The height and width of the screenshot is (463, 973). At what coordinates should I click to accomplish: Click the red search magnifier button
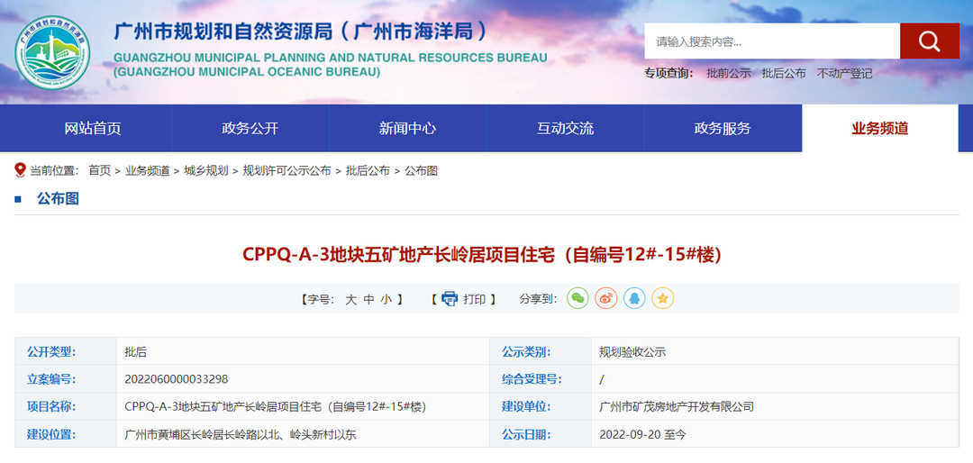tap(930, 41)
